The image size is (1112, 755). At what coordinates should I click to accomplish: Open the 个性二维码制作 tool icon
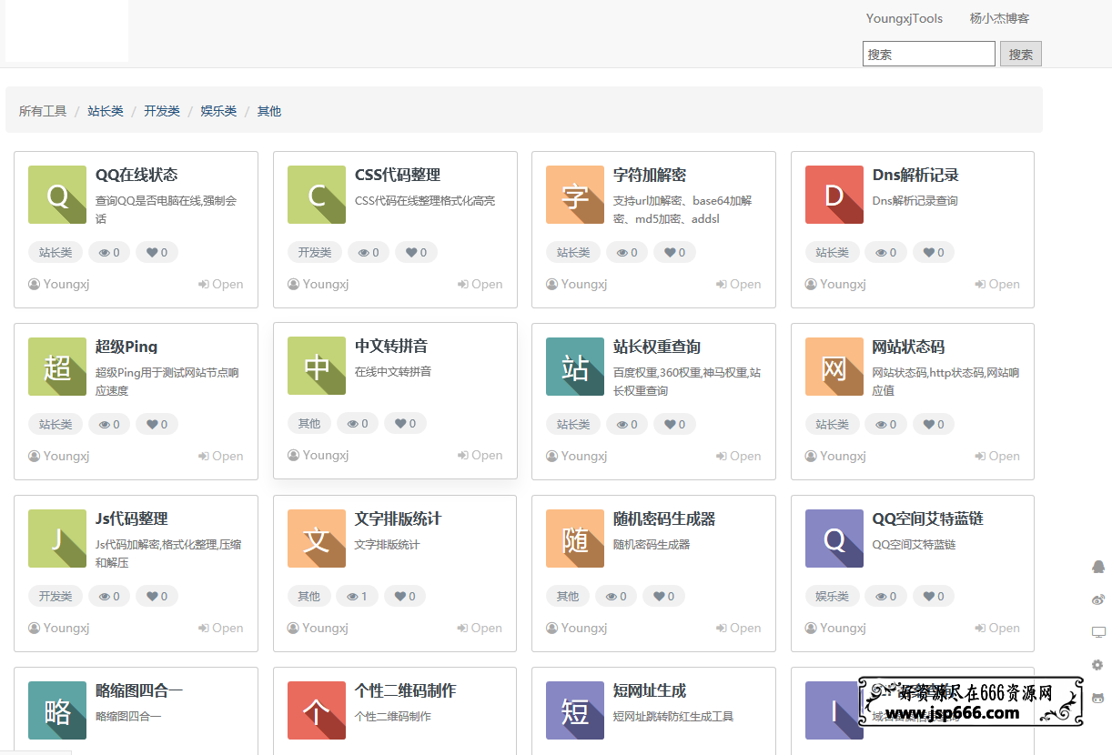pos(316,710)
